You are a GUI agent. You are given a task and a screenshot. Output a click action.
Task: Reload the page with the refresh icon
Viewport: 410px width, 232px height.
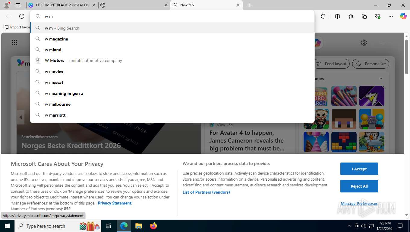click(x=22, y=16)
